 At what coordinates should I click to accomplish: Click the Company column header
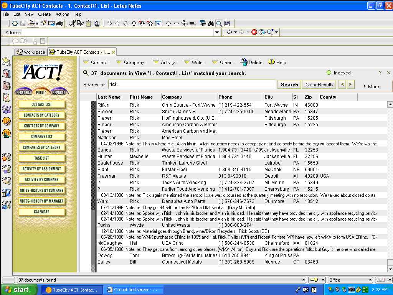(x=189, y=97)
